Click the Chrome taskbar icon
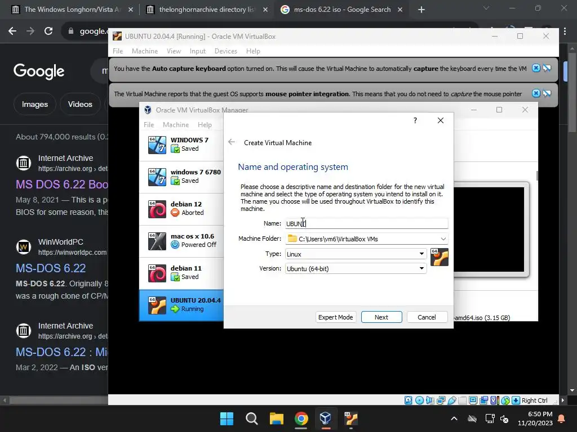 (x=301, y=418)
